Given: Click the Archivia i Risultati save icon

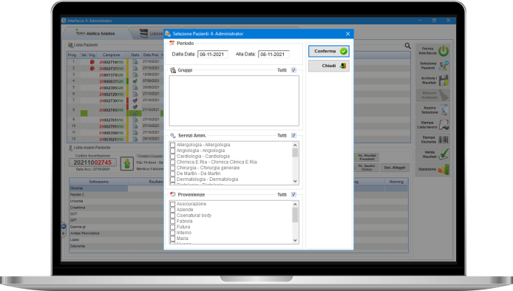Looking at the screenshot, I should tap(444, 81).
